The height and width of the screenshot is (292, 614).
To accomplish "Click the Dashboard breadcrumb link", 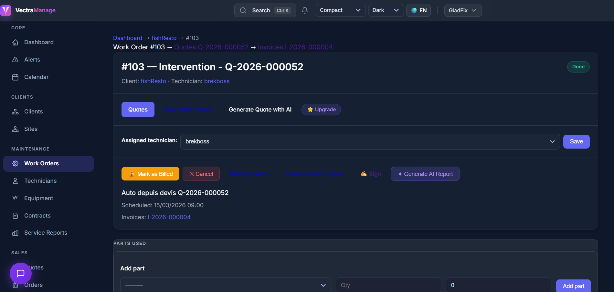I will coord(128,38).
